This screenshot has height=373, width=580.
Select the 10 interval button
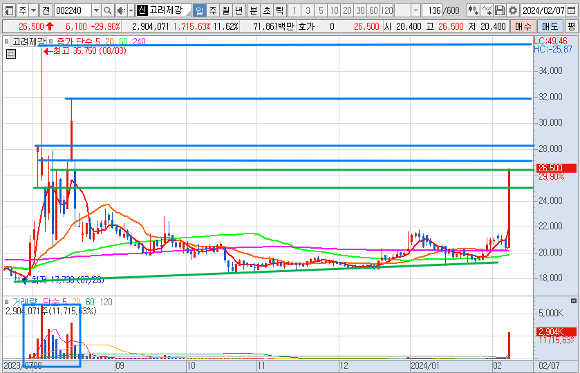[x=335, y=10]
